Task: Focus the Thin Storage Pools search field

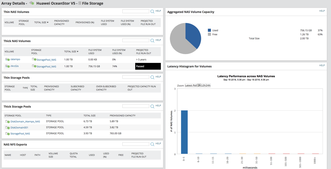Action: (x=136, y=77)
